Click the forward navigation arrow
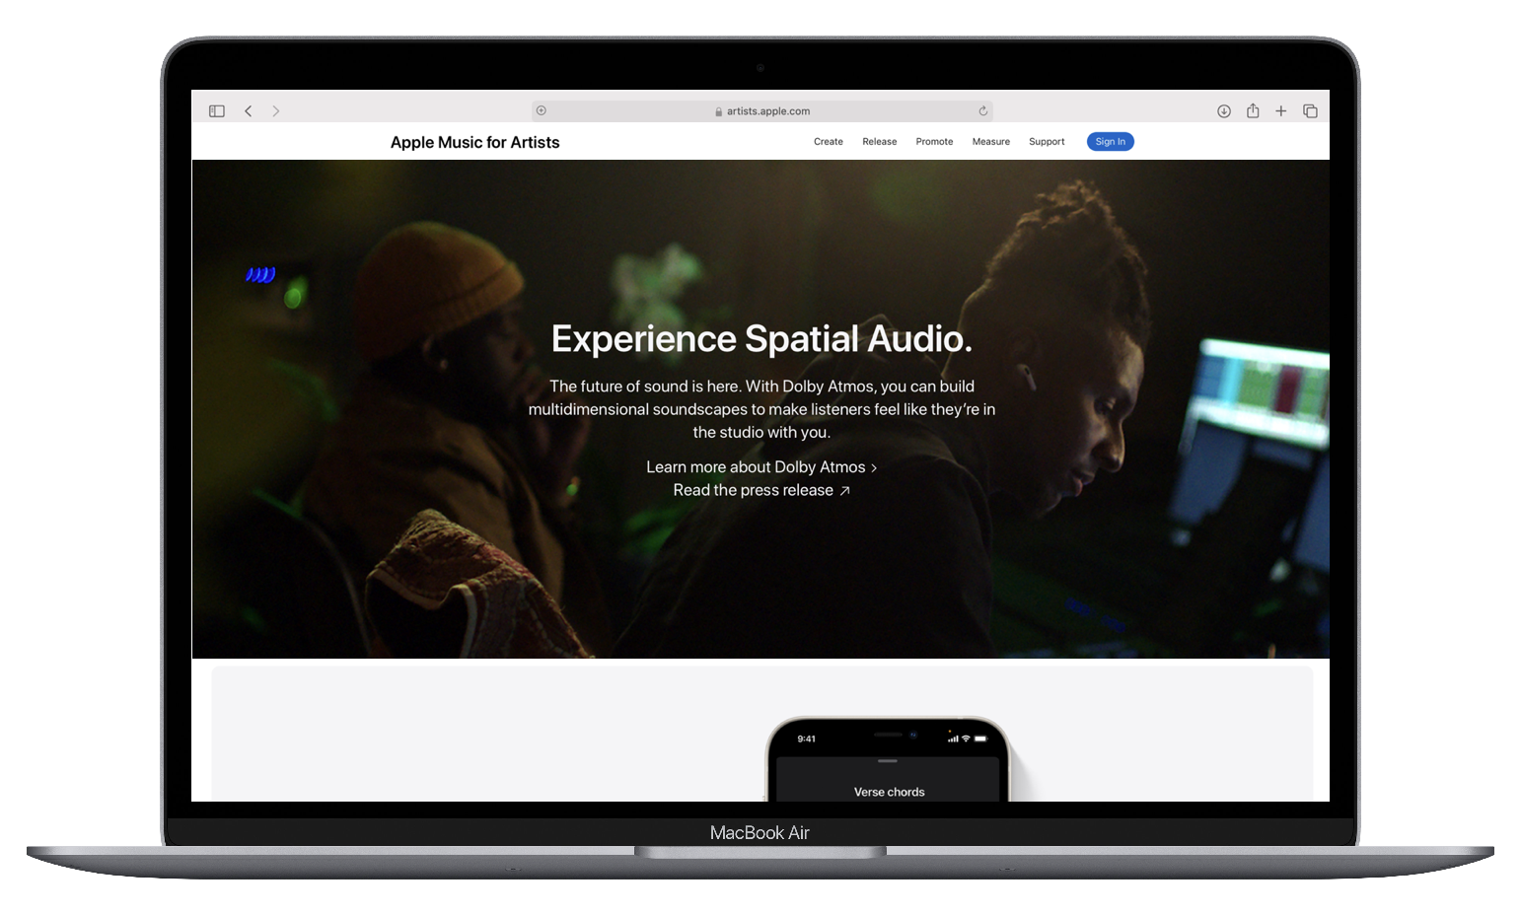The width and height of the screenshot is (1521, 915). point(276,111)
